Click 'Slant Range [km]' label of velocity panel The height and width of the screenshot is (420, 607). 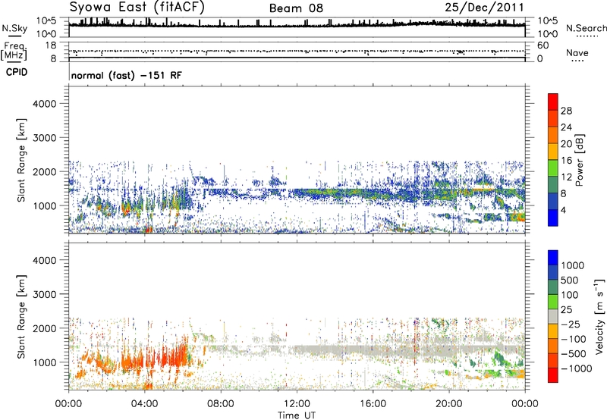21,317
